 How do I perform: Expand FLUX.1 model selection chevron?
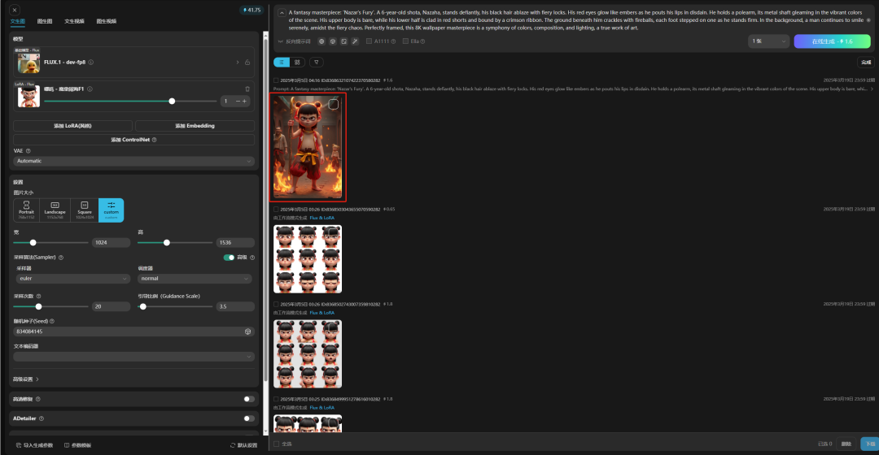coord(237,62)
